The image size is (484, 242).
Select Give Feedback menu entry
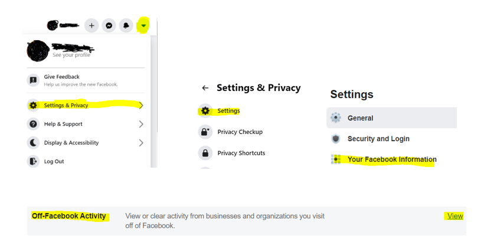[x=62, y=77]
